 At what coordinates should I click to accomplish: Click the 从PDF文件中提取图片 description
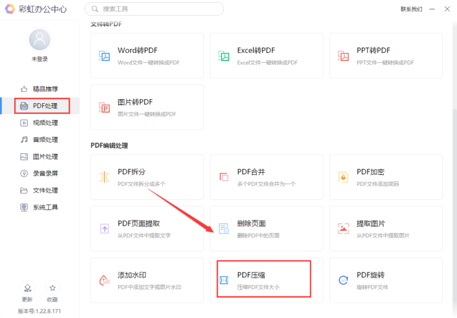pyautogui.click(x=383, y=235)
